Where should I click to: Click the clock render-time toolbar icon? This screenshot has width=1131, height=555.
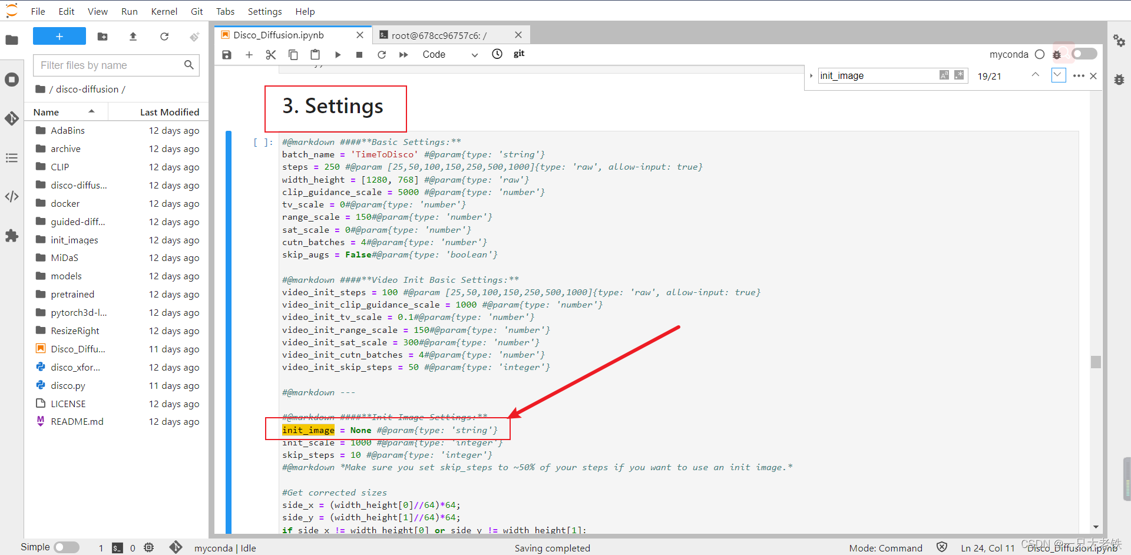coord(497,54)
